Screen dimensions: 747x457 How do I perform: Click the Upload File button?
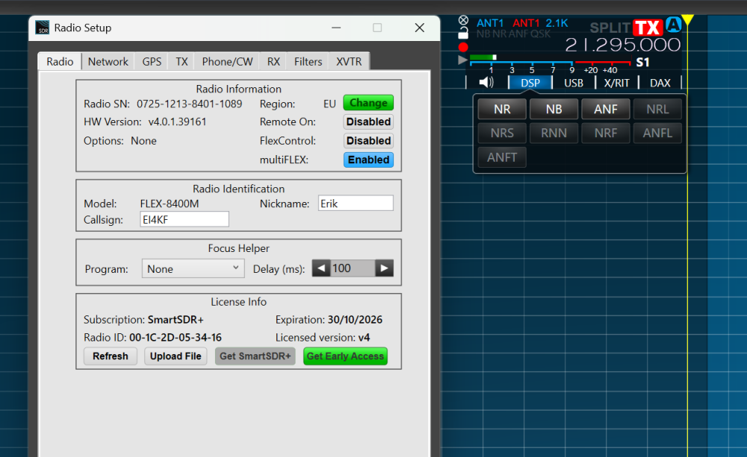coord(176,356)
